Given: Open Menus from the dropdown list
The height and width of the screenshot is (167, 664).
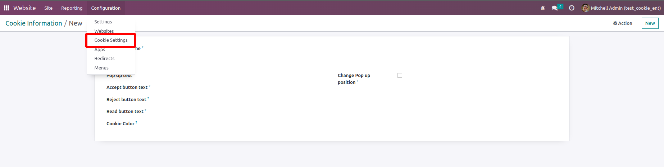Looking at the screenshot, I should pos(101,68).
